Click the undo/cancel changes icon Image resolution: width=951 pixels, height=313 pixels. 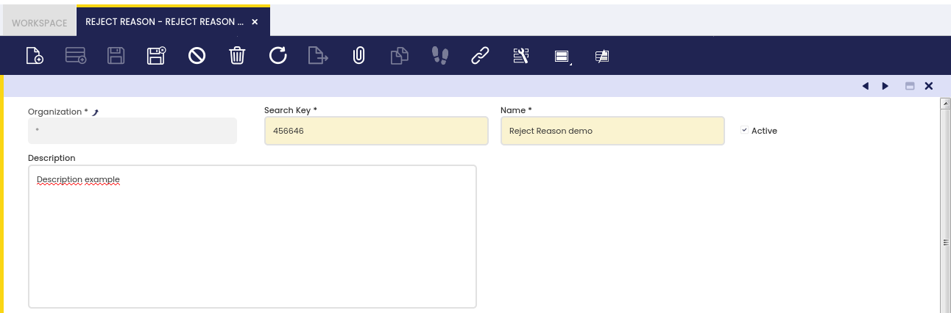[x=197, y=56]
